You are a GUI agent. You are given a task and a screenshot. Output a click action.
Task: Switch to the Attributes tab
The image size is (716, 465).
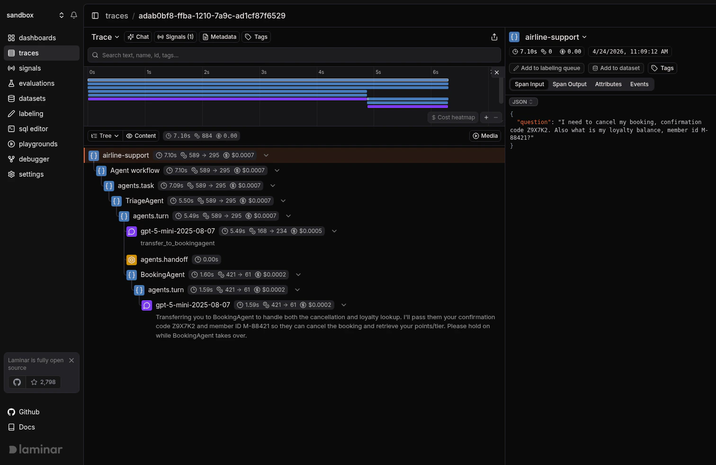coord(608,84)
